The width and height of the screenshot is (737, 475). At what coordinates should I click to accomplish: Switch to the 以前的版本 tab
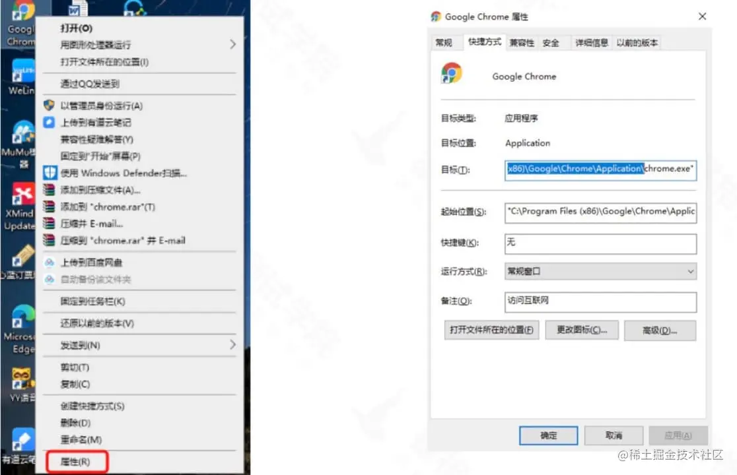(x=637, y=43)
